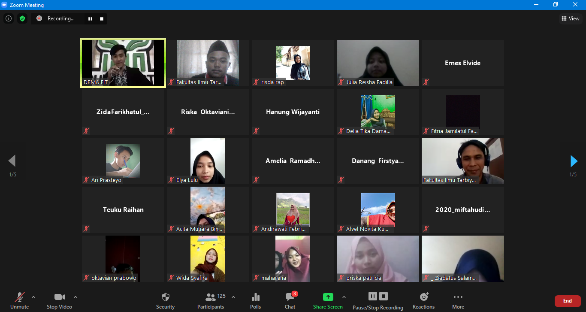Click the red Recording indicator dot
Image resolution: width=586 pixels, height=312 pixels.
39,18
